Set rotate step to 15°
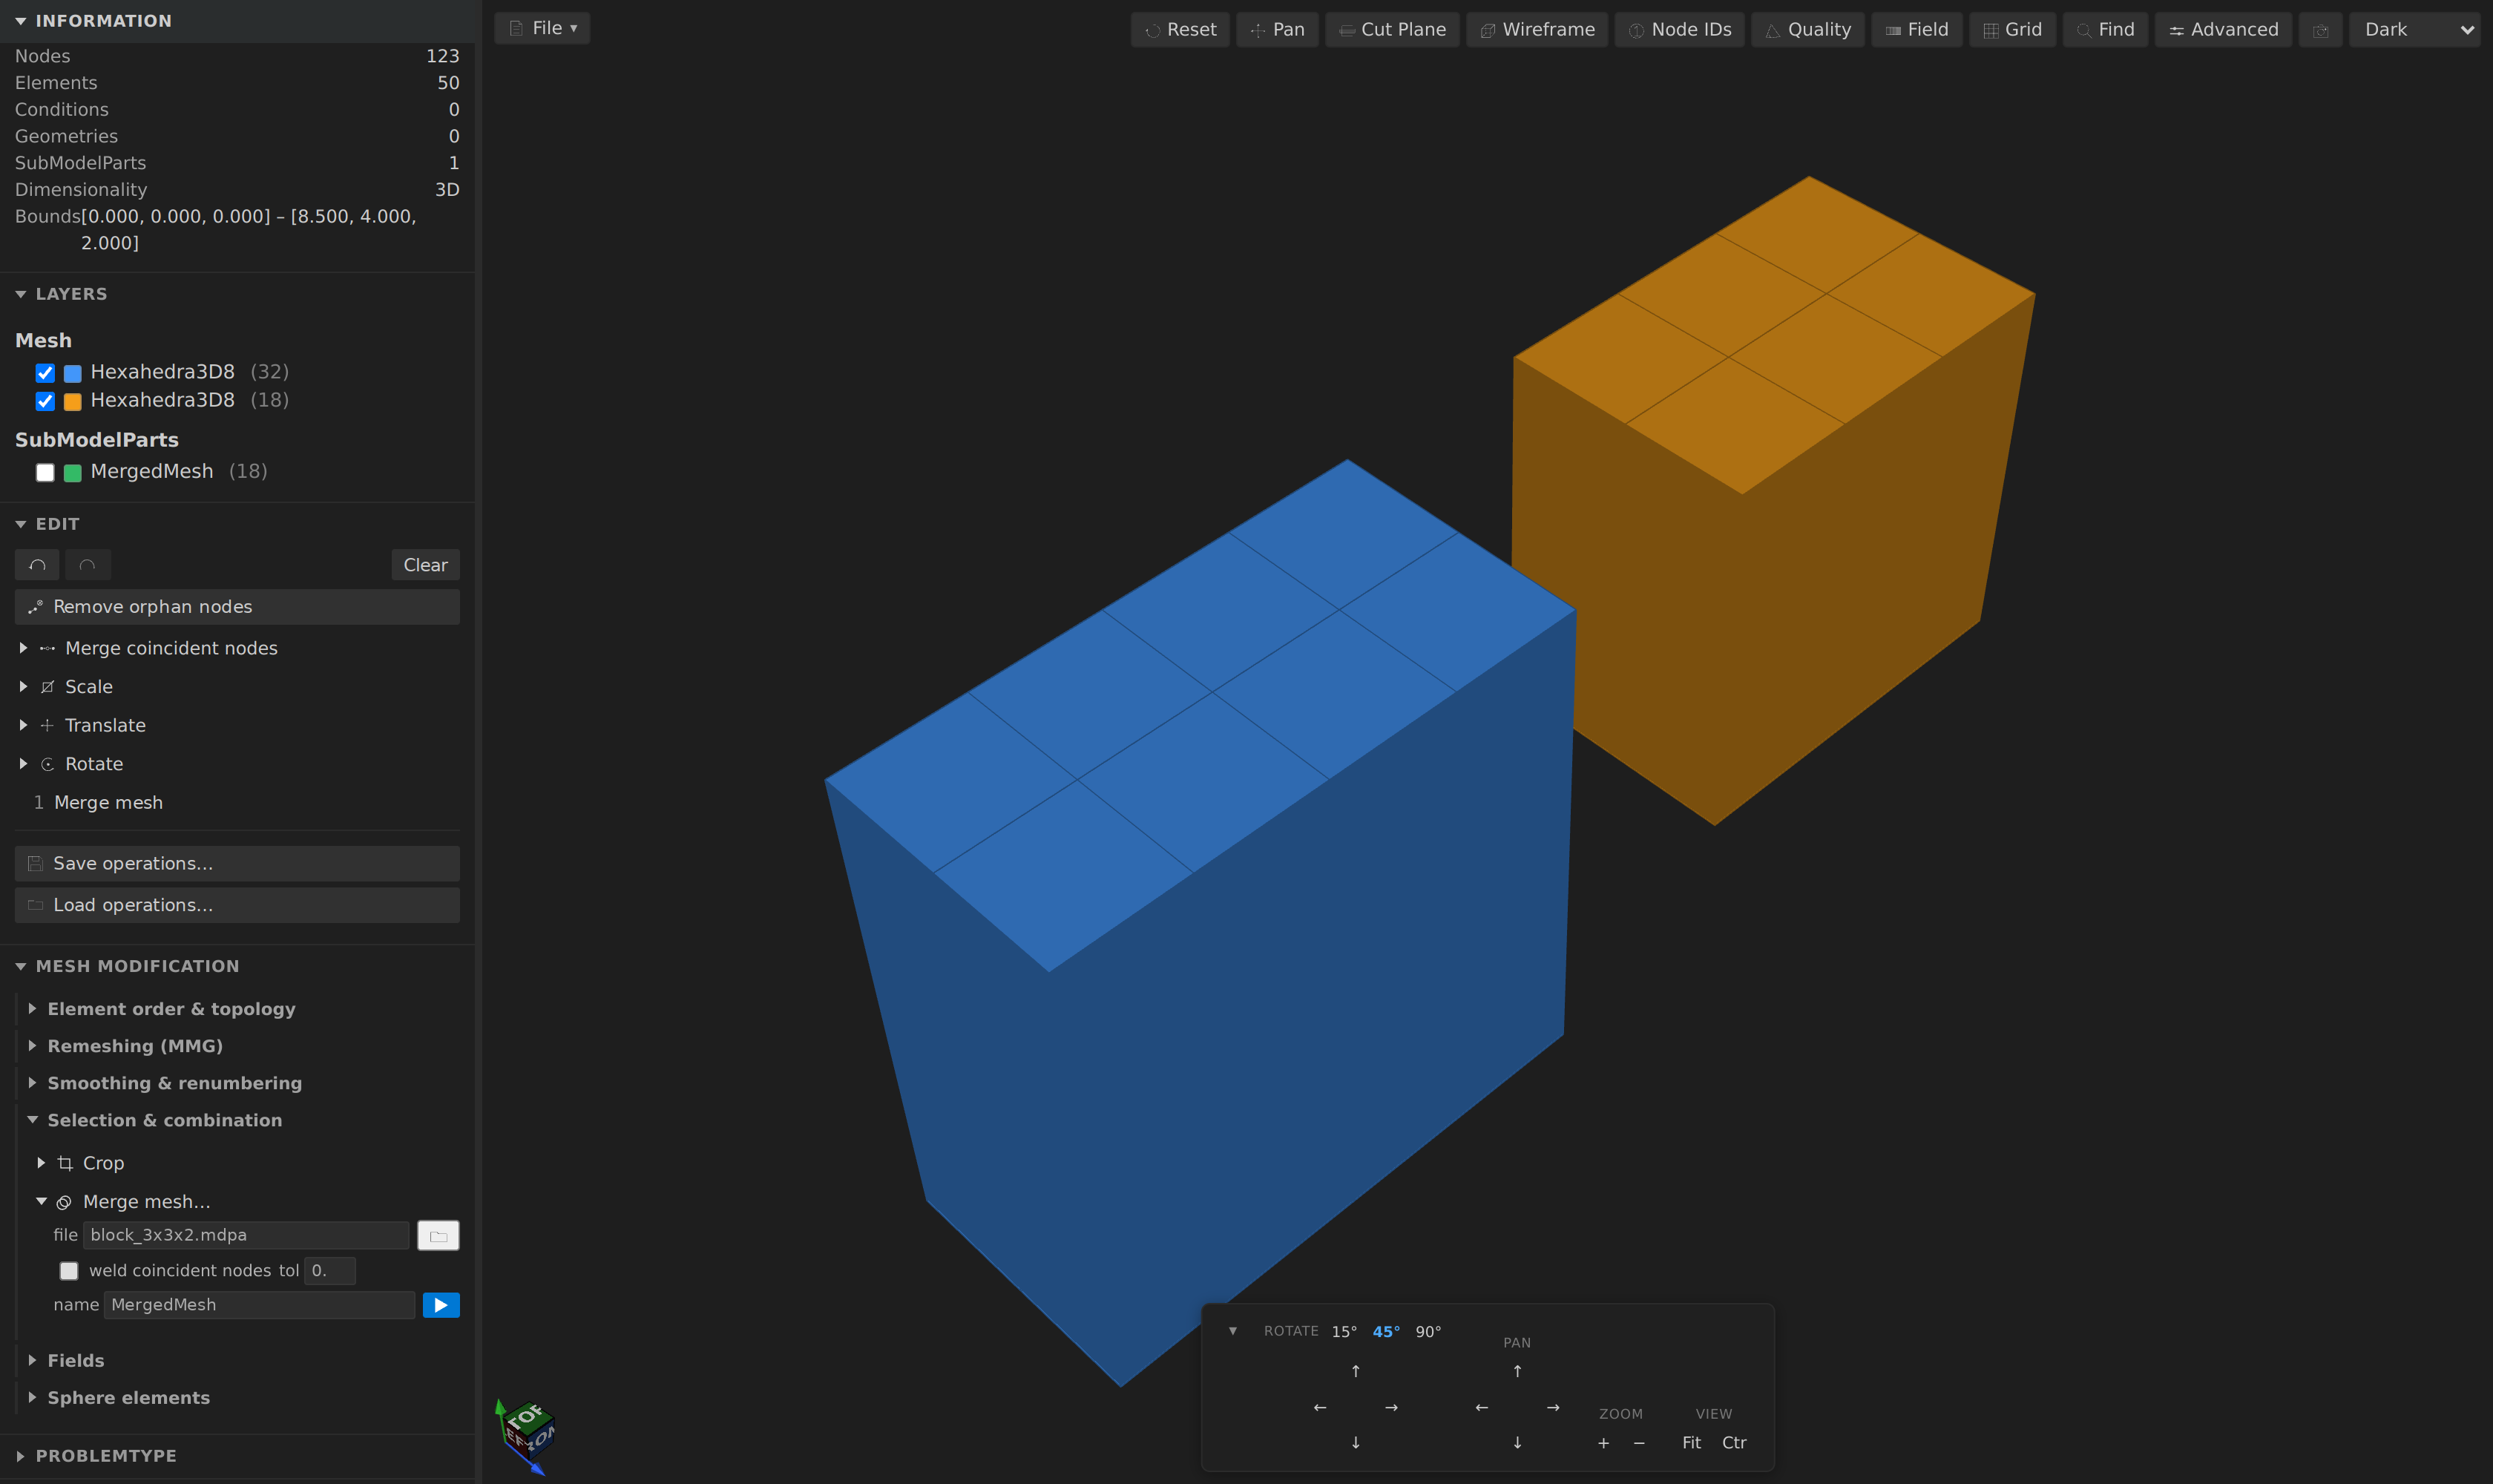This screenshot has height=1484, width=2493. [1344, 1332]
